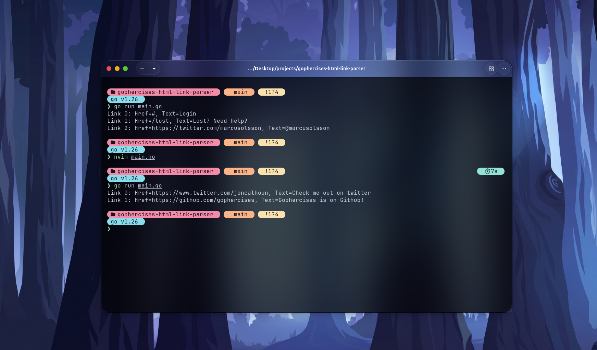Viewport: 597px width, 350px height.
Task: Click the github.com/gophercises URL
Action: 203,200
